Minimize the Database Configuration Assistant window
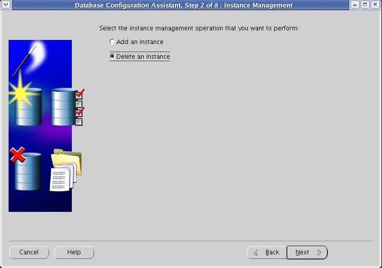Image resolution: width=382 pixels, height=268 pixels. (x=355, y=5)
